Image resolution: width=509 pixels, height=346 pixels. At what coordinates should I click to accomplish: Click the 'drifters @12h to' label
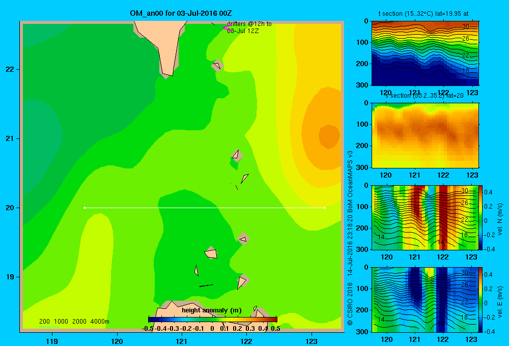click(x=249, y=24)
